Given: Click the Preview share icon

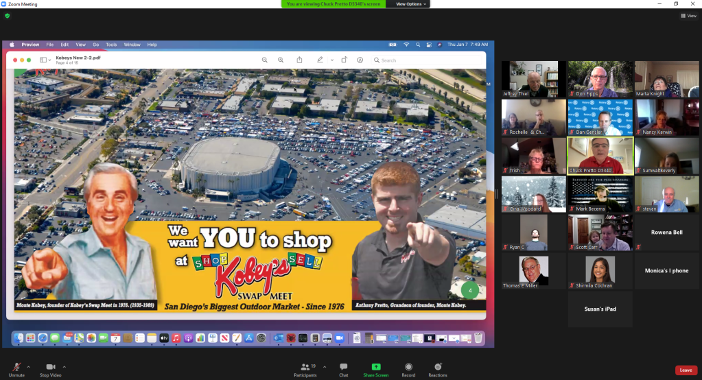Looking at the screenshot, I should (299, 60).
